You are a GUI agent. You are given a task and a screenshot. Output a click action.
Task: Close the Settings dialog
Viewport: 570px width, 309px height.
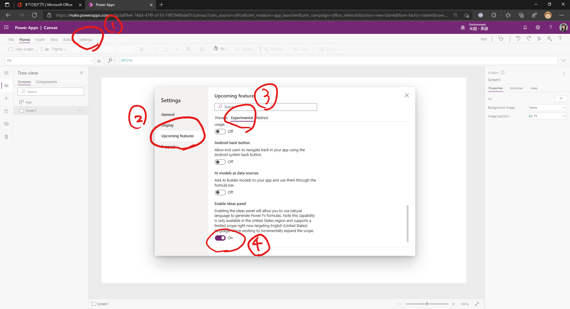407,95
